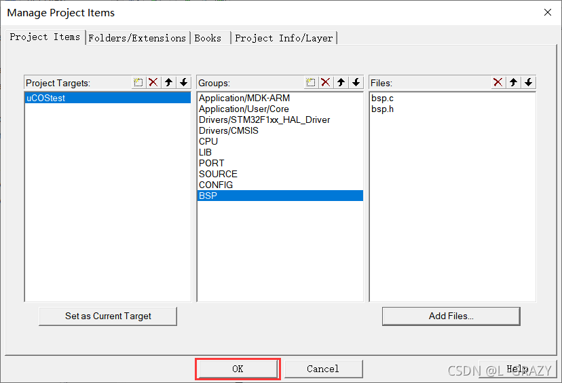Create a new project target
The height and width of the screenshot is (383, 562).
click(138, 82)
